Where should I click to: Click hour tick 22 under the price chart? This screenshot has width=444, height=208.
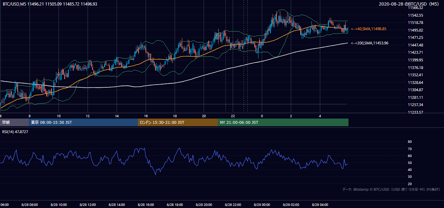tap(233, 116)
